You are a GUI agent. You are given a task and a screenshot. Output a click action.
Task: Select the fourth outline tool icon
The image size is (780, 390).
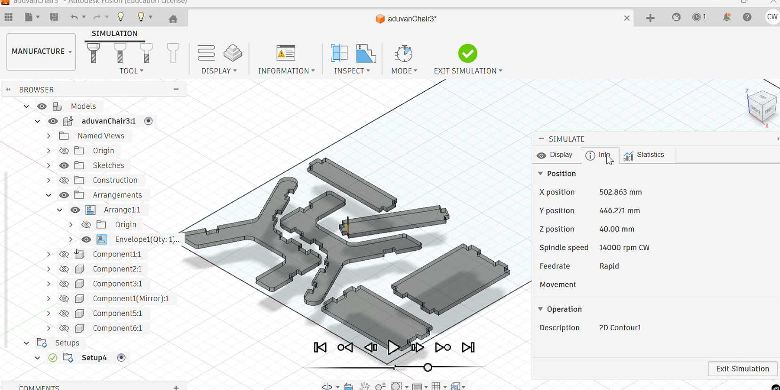pos(173,53)
